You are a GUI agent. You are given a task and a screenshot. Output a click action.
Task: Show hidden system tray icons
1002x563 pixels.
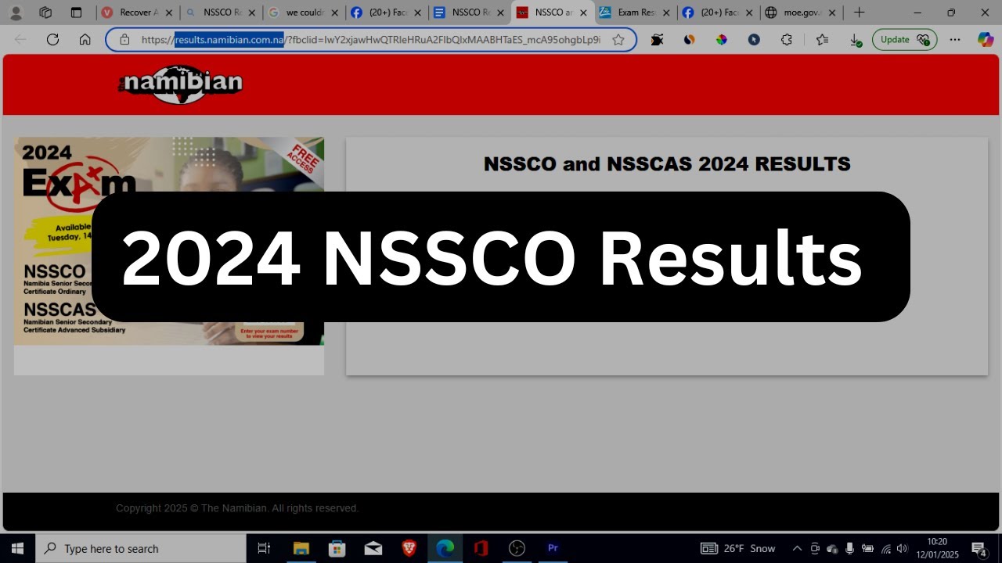797,548
